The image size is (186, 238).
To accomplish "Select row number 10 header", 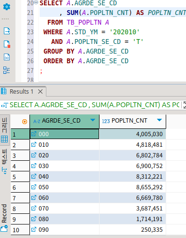I will (20, 230).
